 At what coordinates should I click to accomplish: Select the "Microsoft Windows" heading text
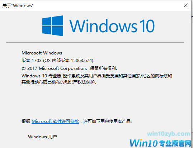42,53
